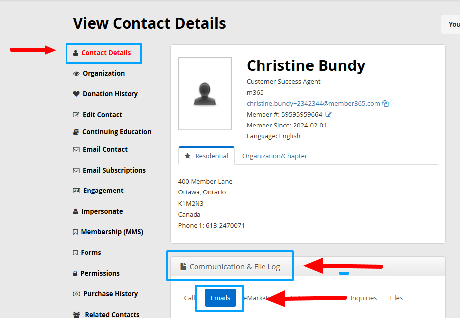The width and height of the screenshot is (460, 318).
Task: Click the heart icon beside Donation History
Action: point(76,94)
